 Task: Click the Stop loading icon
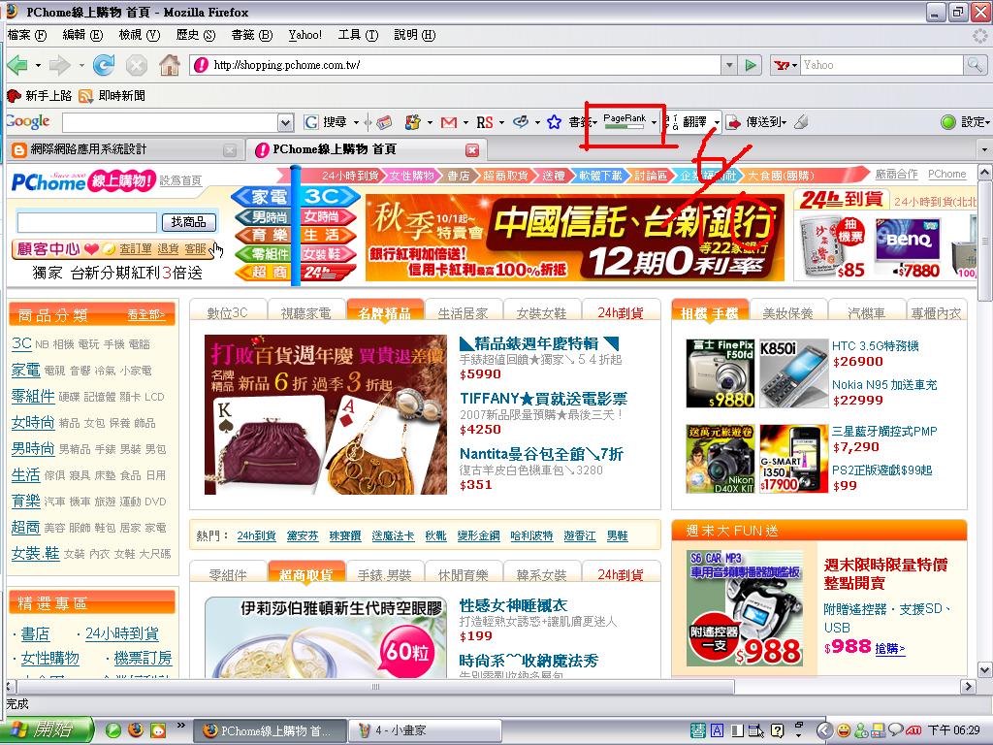[137, 65]
